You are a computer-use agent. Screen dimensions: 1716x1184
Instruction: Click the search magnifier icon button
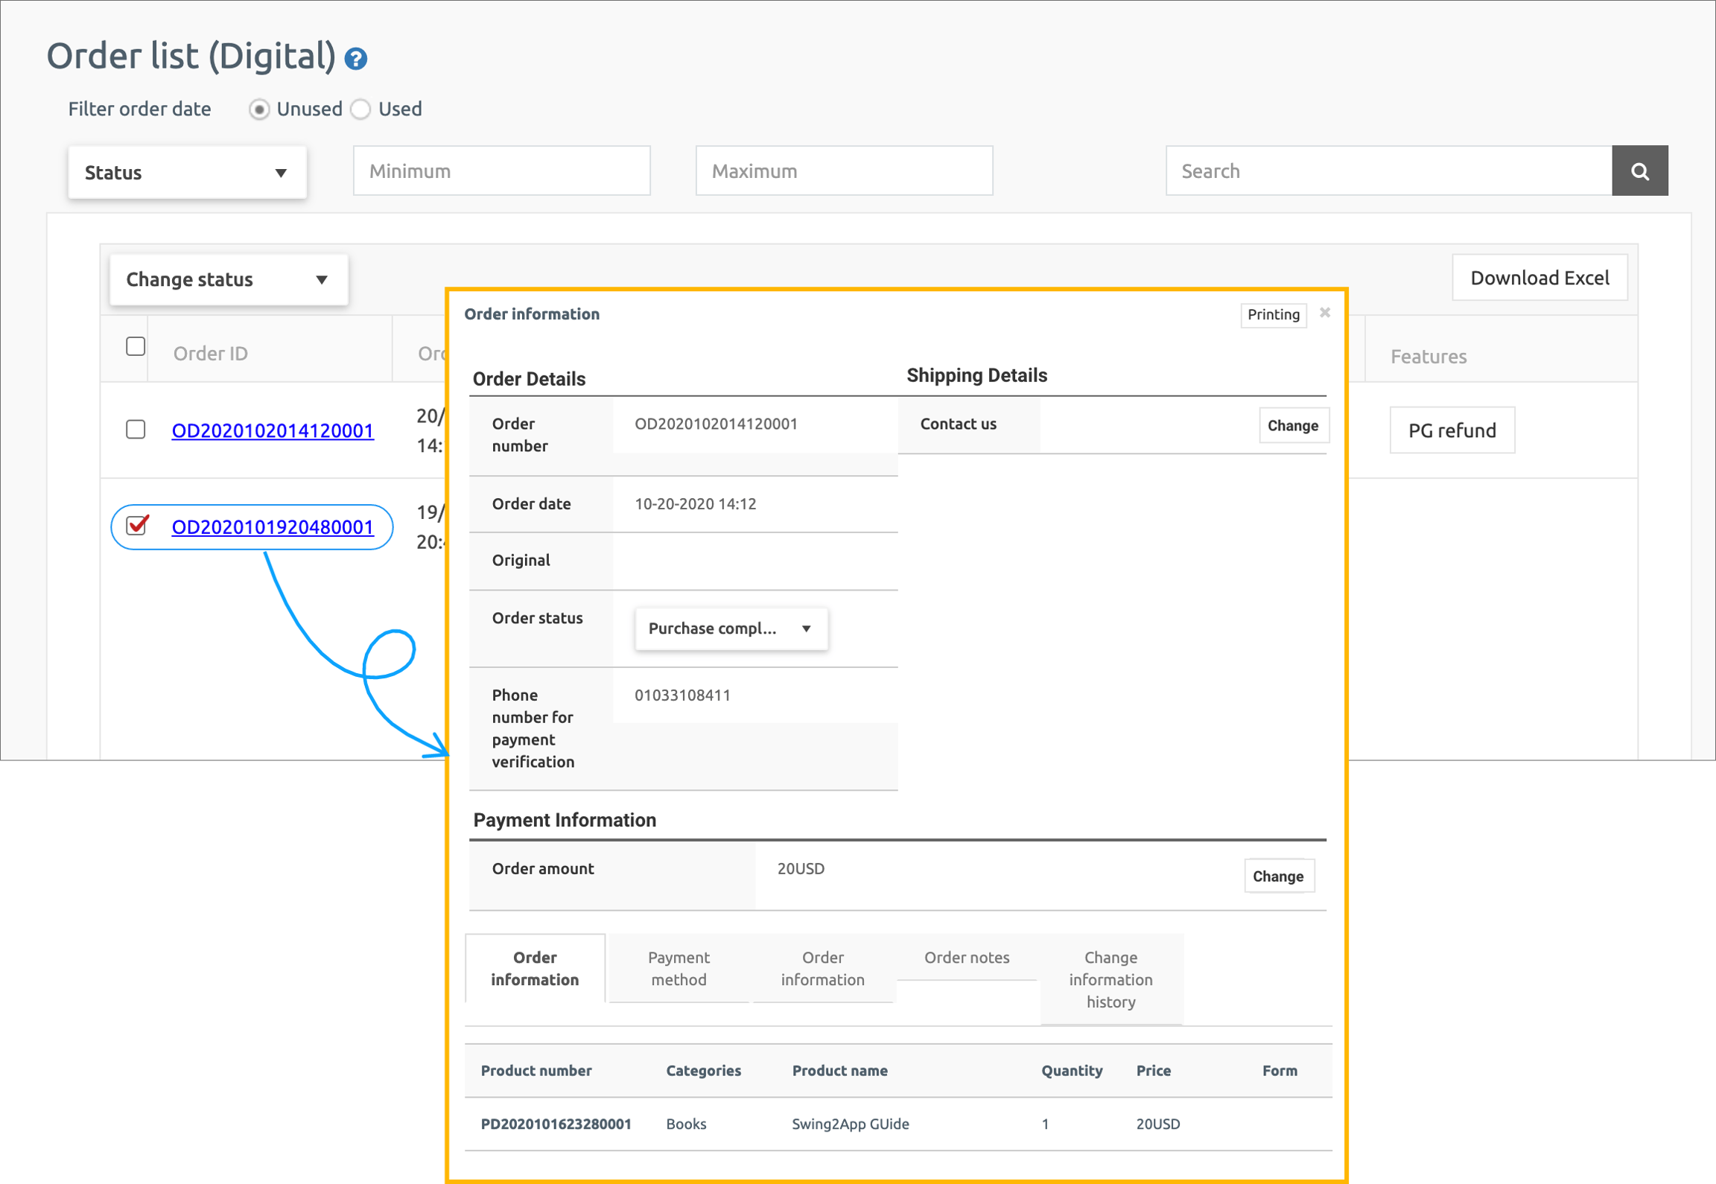point(1639,171)
